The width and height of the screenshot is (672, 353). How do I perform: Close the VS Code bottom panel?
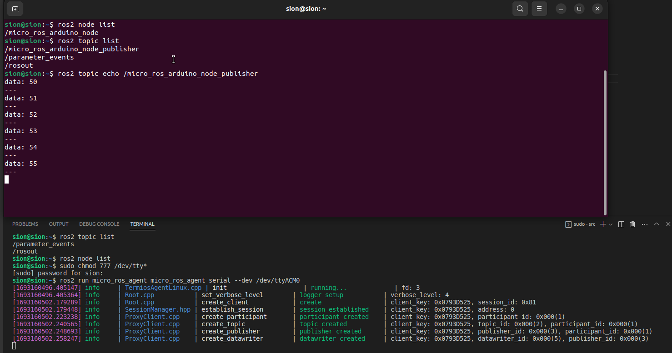click(x=668, y=224)
